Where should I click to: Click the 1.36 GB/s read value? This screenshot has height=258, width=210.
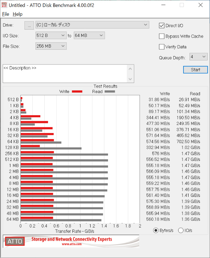tap(191, 219)
